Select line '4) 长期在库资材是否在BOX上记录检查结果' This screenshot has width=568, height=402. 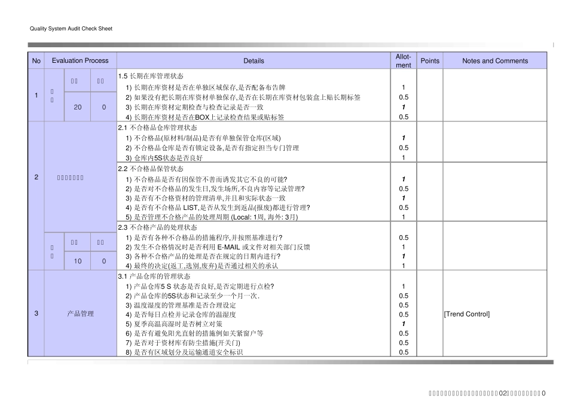point(204,117)
